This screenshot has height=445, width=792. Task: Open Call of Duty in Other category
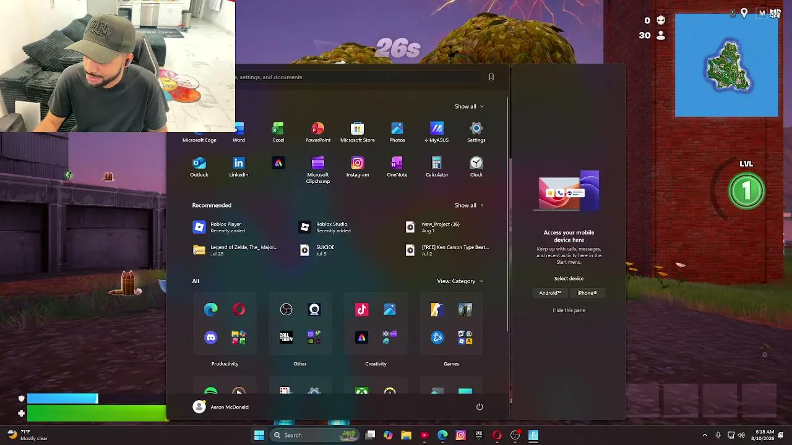coord(286,337)
